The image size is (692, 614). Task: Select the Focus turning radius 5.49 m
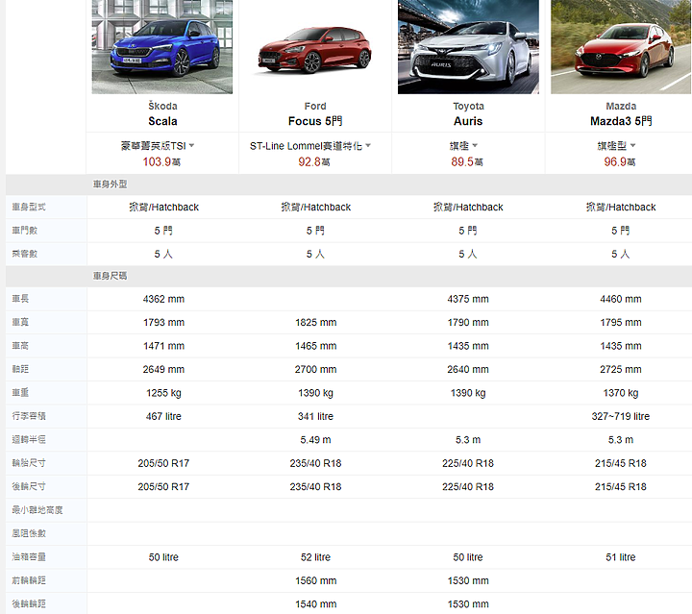pyautogui.click(x=316, y=440)
